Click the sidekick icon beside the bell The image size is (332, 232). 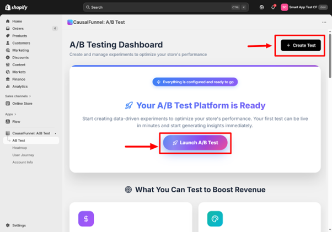tap(261, 7)
